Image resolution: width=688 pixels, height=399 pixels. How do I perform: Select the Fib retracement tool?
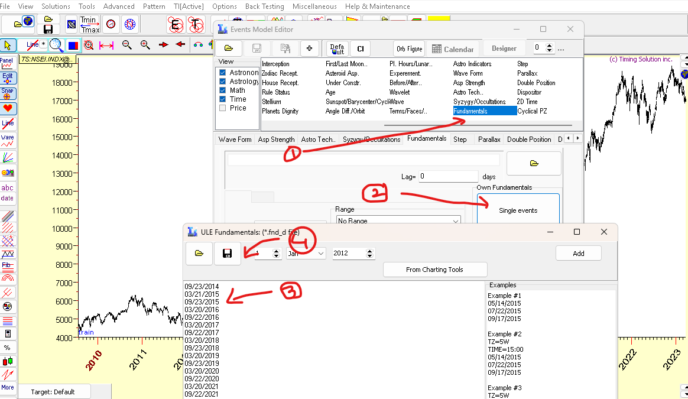pos(8,266)
